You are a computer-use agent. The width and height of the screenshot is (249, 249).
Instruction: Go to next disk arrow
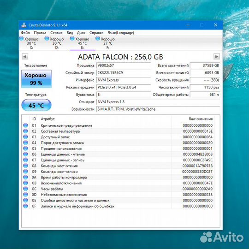[217, 57]
